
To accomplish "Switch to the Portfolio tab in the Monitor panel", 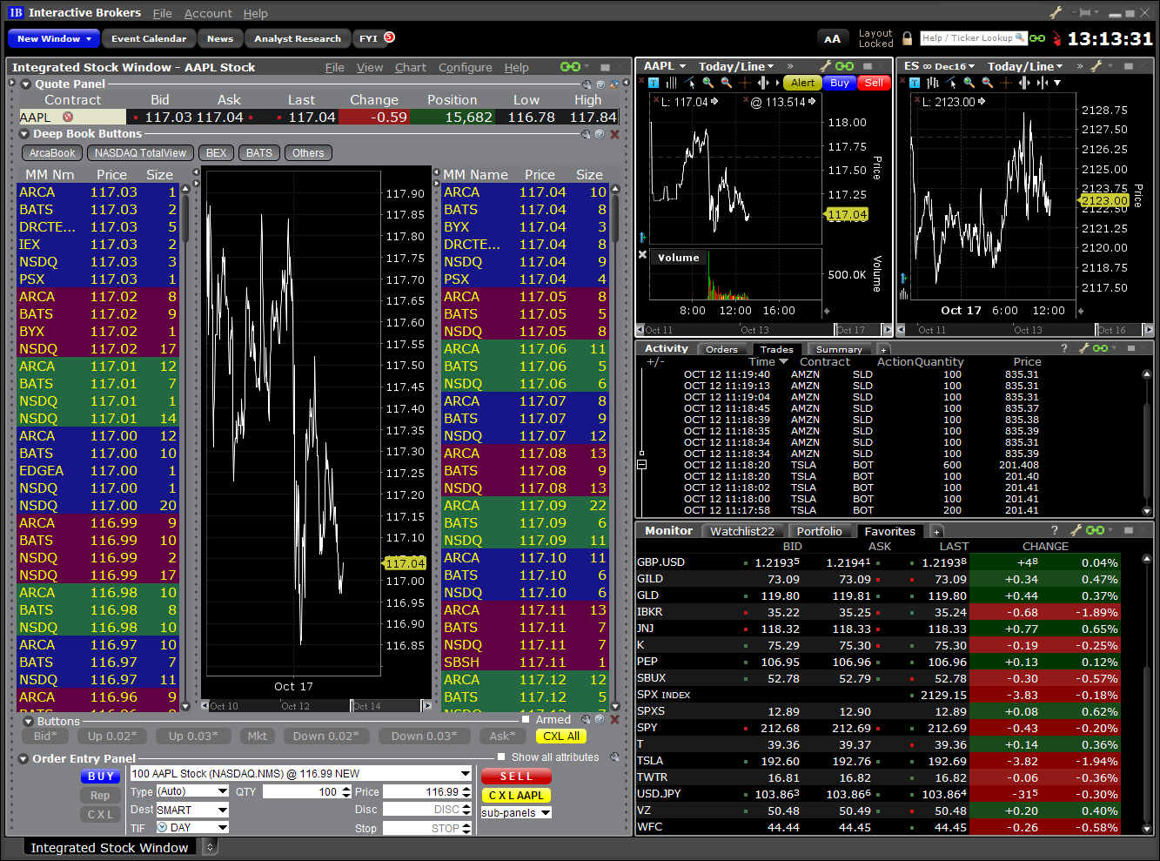I will click(x=821, y=531).
